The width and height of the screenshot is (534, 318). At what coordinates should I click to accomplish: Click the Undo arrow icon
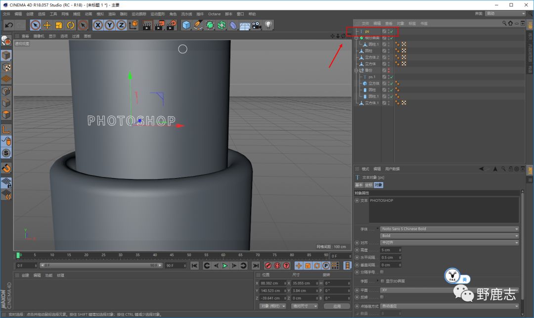(8, 25)
